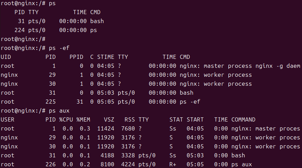Click the VSZ column header
The width and height of the screenshot is (302, 168).
click(109, 120)
